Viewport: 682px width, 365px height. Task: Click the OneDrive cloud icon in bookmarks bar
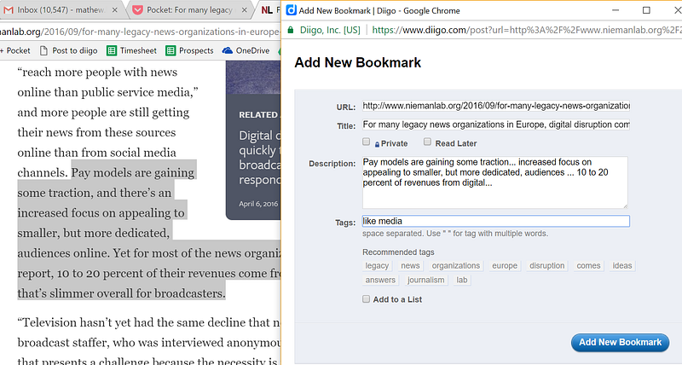(x=228, y=50)
